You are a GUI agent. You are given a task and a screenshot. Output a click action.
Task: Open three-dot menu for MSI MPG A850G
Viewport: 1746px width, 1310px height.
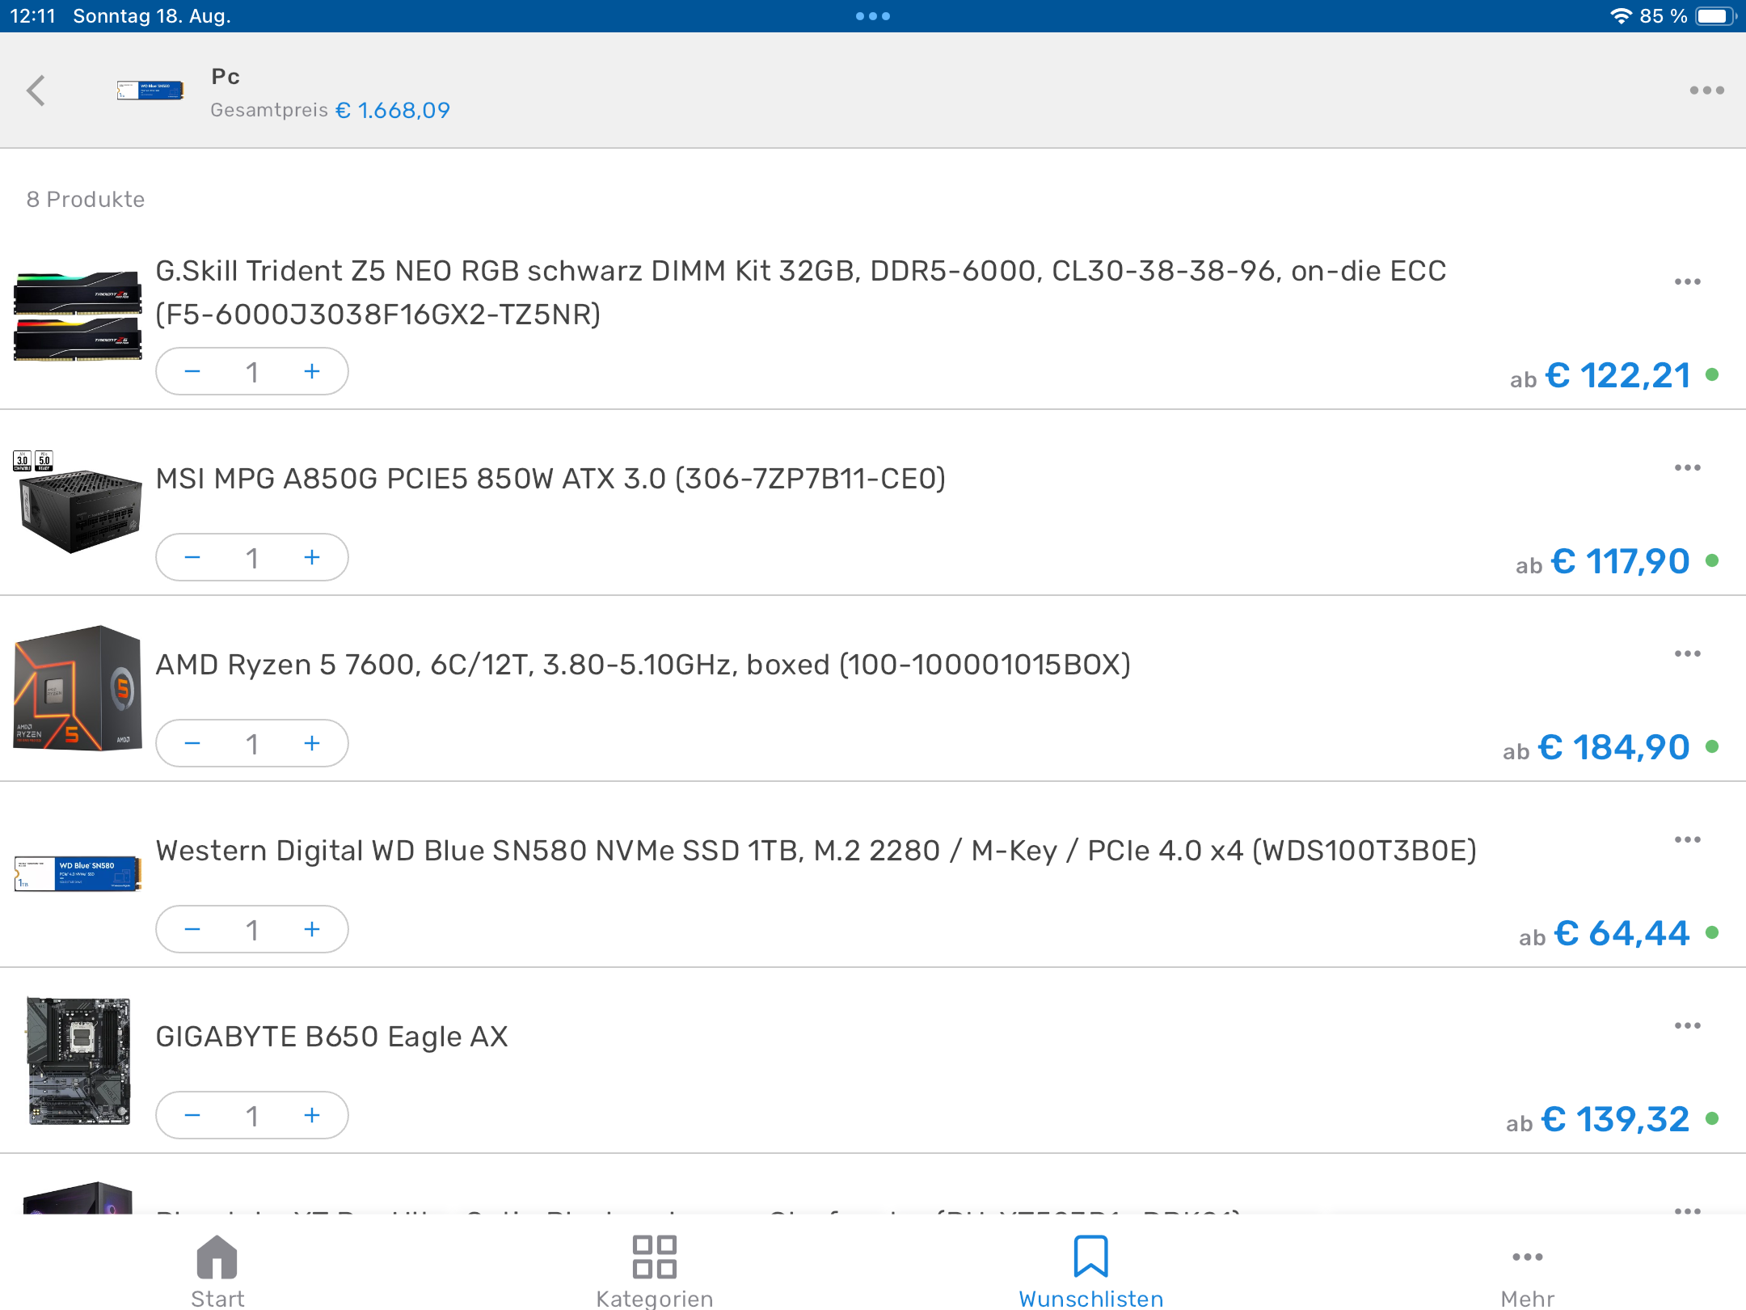pyautogui.click(x=1687, y=468)
